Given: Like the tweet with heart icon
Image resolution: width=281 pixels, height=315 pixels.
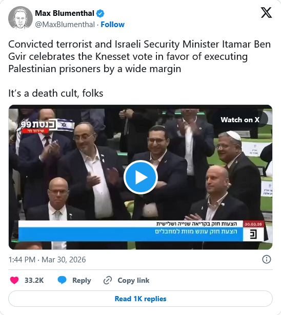Looking at the screenshot, I should point(14,280).
